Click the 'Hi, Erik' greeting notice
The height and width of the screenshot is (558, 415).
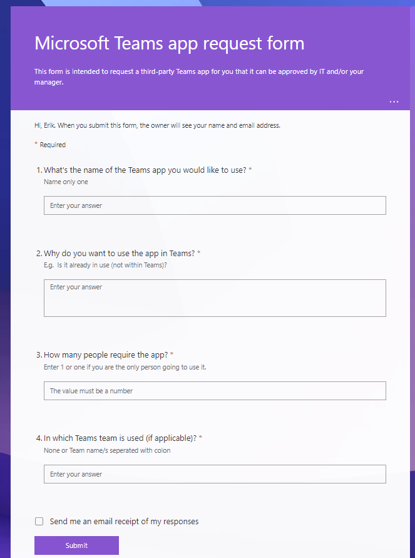[157, 125]
